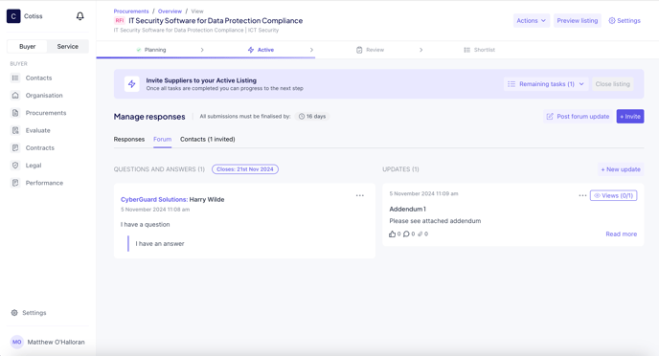Click the + Invite button
Screen dimensions: 659x356
pos(630,117)
